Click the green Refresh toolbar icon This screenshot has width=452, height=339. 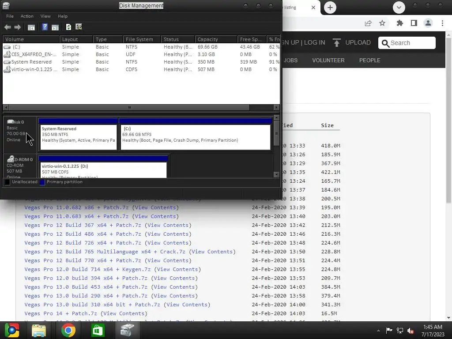click(x=68, y=27)
